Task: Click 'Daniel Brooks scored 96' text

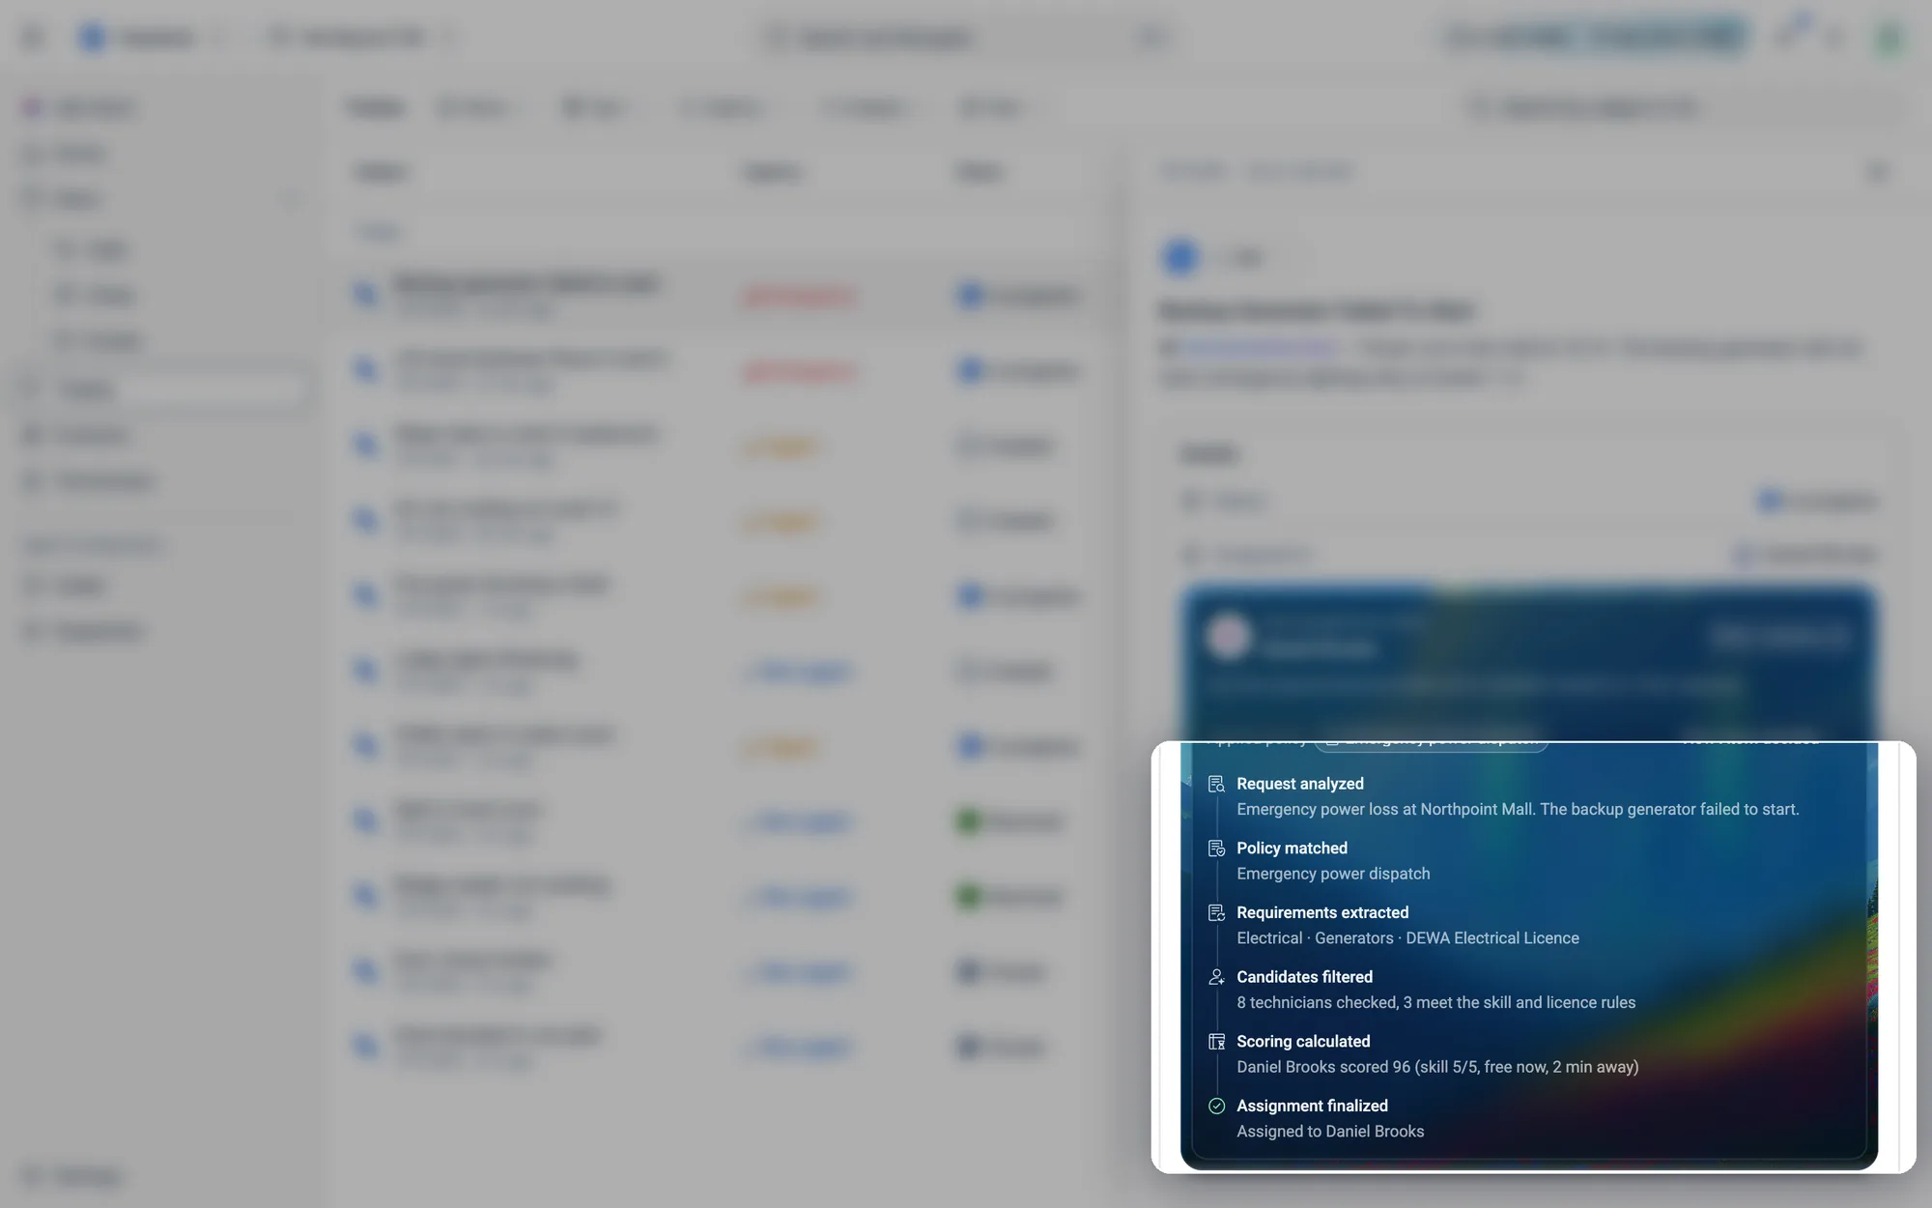Action: pyautogui.click(x=1437, y=1067)
